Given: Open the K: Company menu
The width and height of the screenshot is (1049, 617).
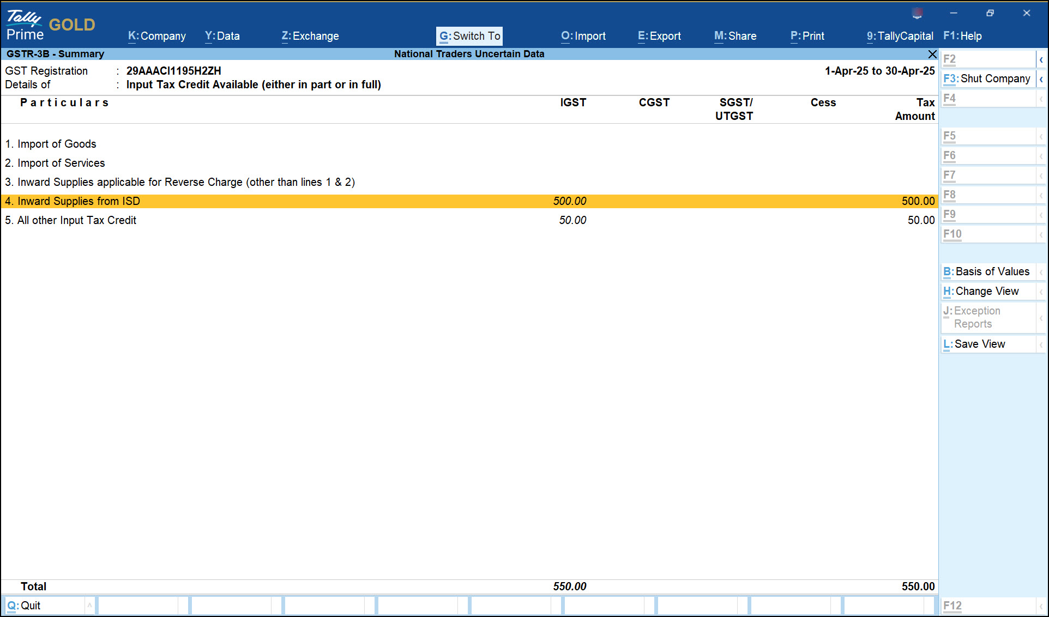Looking at the screenshot, I should coord(157,36).
